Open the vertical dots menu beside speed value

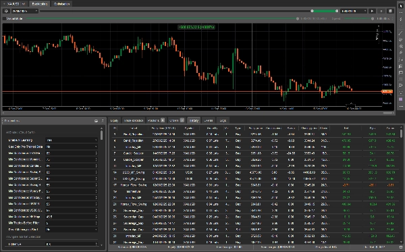click(x=392, y=19)
